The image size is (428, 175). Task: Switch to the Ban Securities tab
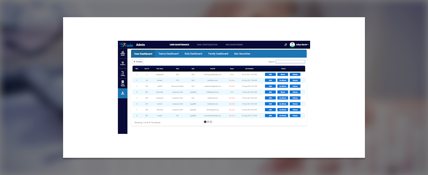pyautogui.click(x=242, y=54)
